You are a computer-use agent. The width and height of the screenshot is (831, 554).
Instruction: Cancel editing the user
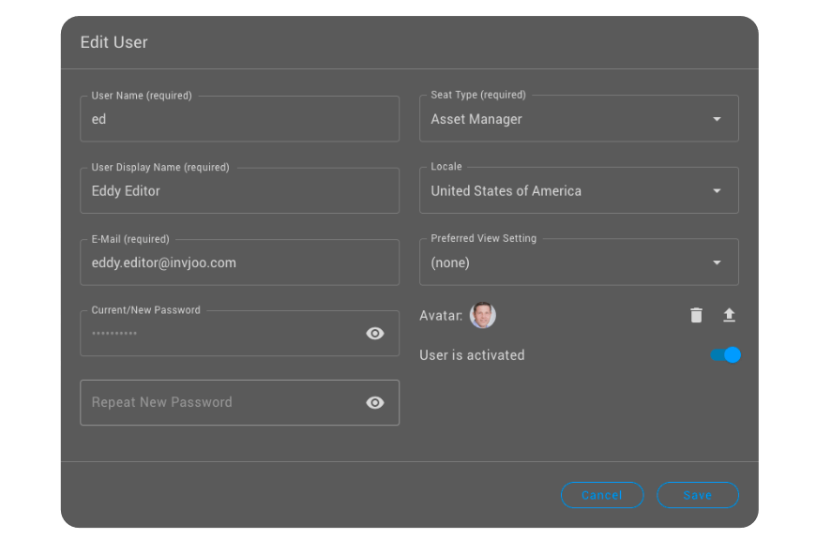602,495
